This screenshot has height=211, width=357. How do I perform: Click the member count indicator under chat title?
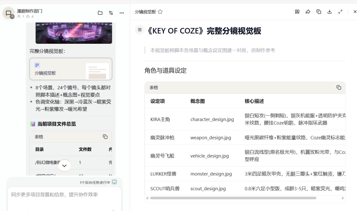pyautogui.click(x=21, y=17)
